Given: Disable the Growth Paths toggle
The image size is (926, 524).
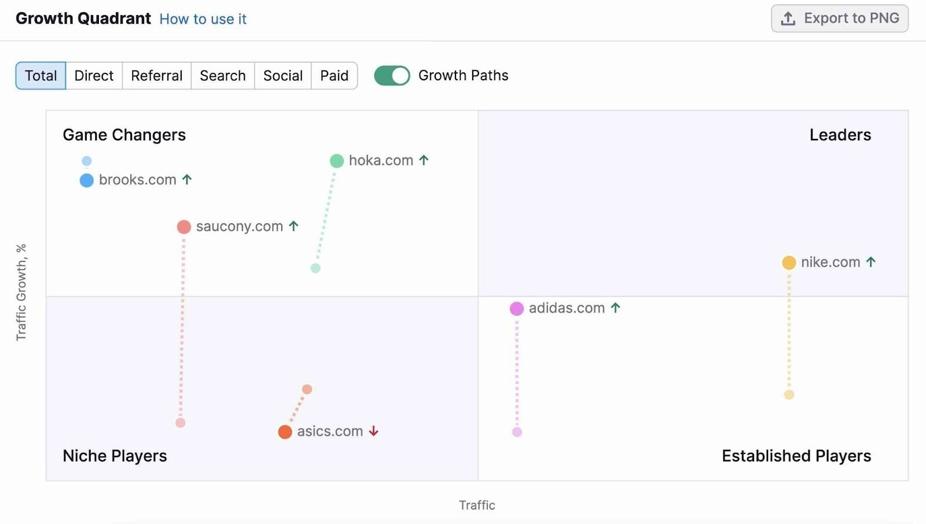Looking at the screenshot, I should [x=392, y=75].
